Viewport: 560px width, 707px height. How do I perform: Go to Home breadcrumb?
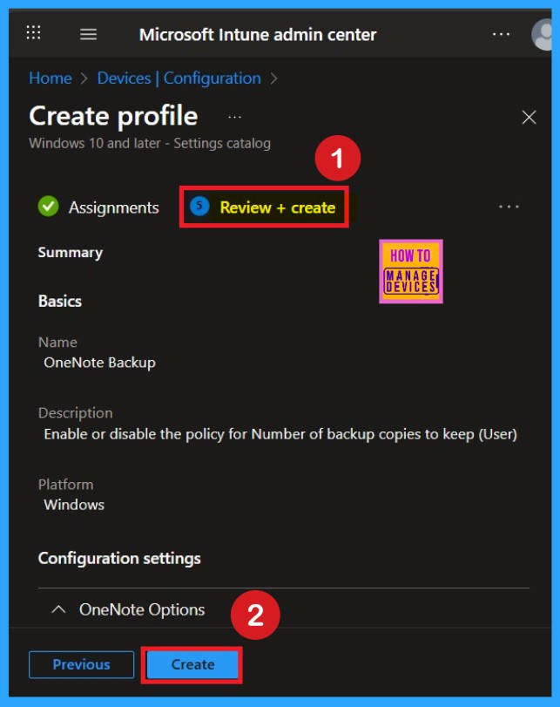point(51,78)
